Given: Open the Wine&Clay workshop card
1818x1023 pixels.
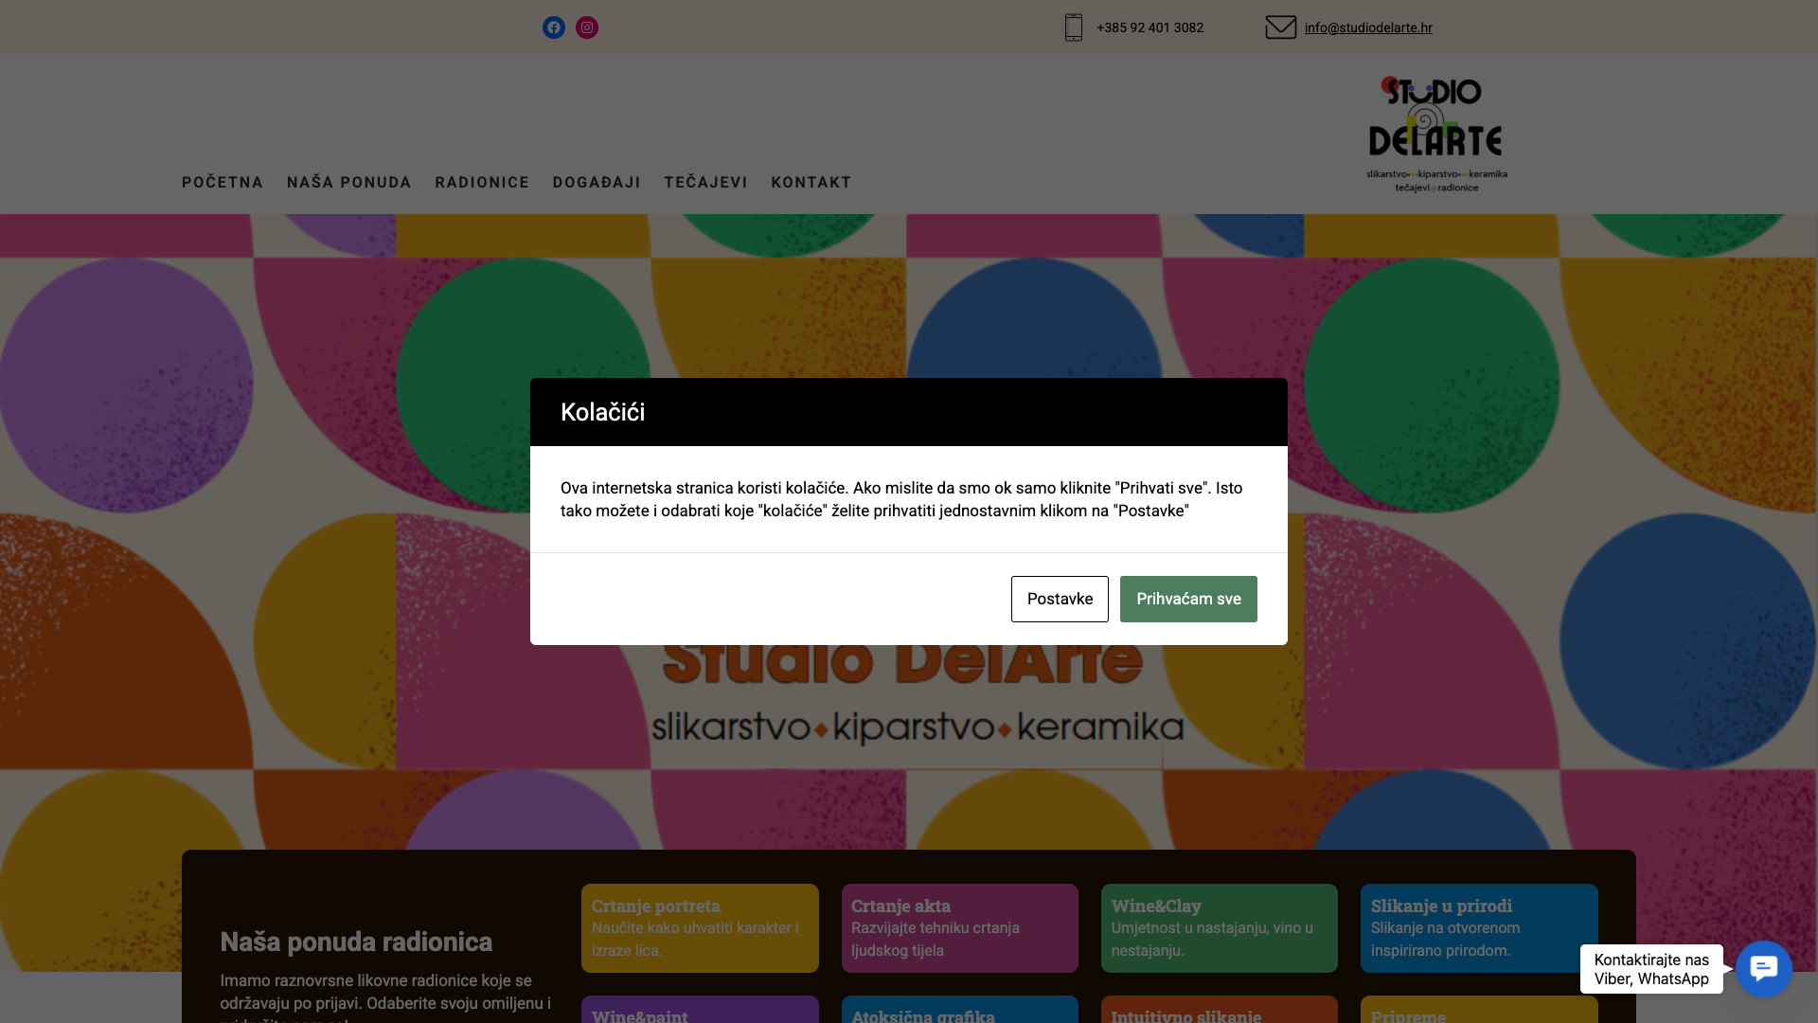Looking at the screenshot, I should pos(1220,928).
